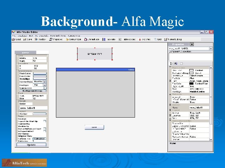Viewport: 225px width, 168px height.
Task: Click the Alfa Studio Editor title icon
Action: pos(13,32)
